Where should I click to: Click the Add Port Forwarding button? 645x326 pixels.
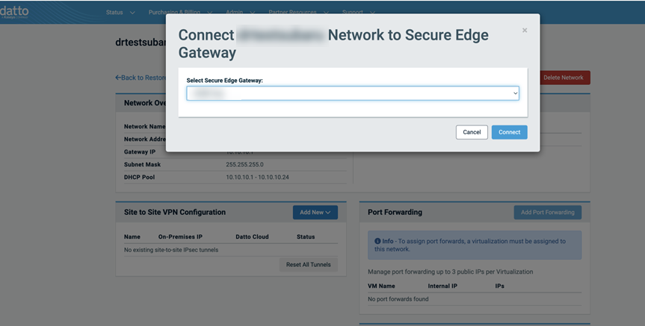point(548,213)
